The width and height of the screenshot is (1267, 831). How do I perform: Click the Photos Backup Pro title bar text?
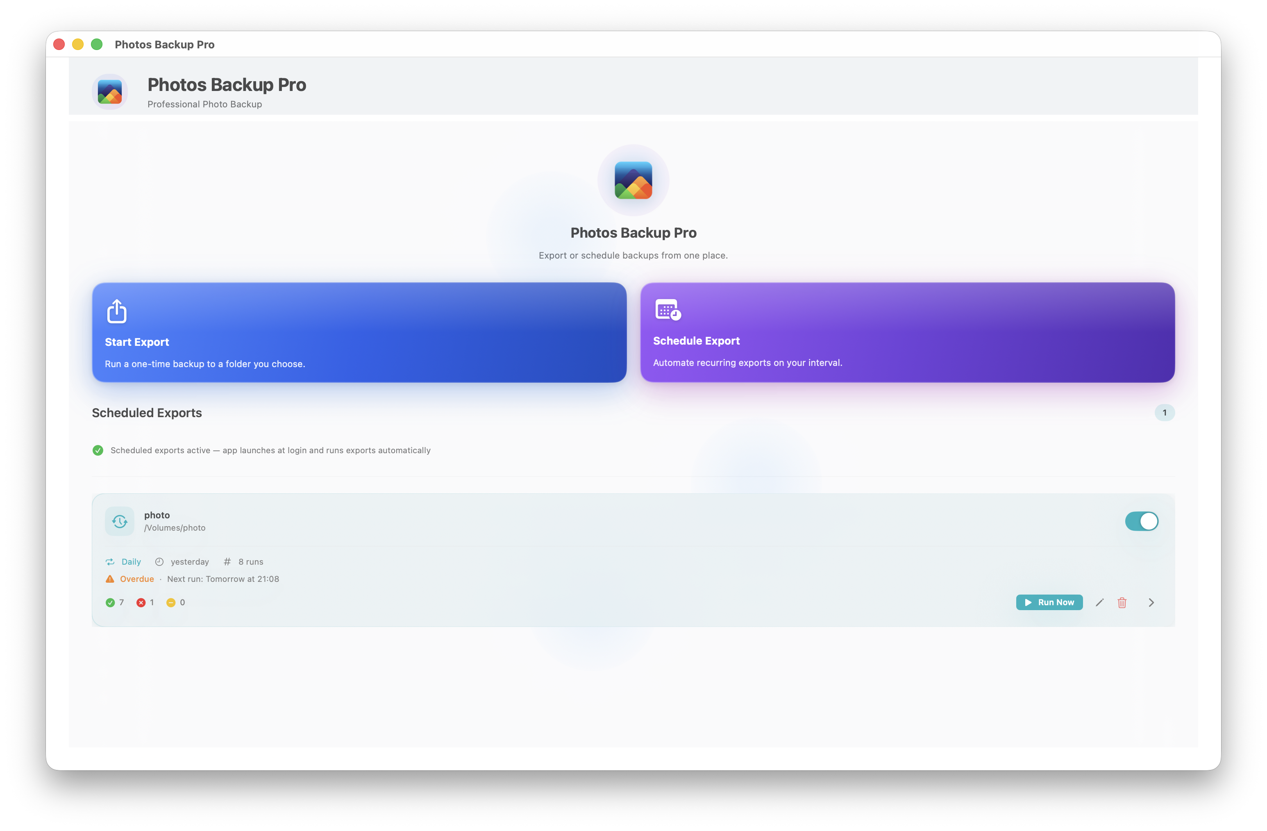[164, 44]
